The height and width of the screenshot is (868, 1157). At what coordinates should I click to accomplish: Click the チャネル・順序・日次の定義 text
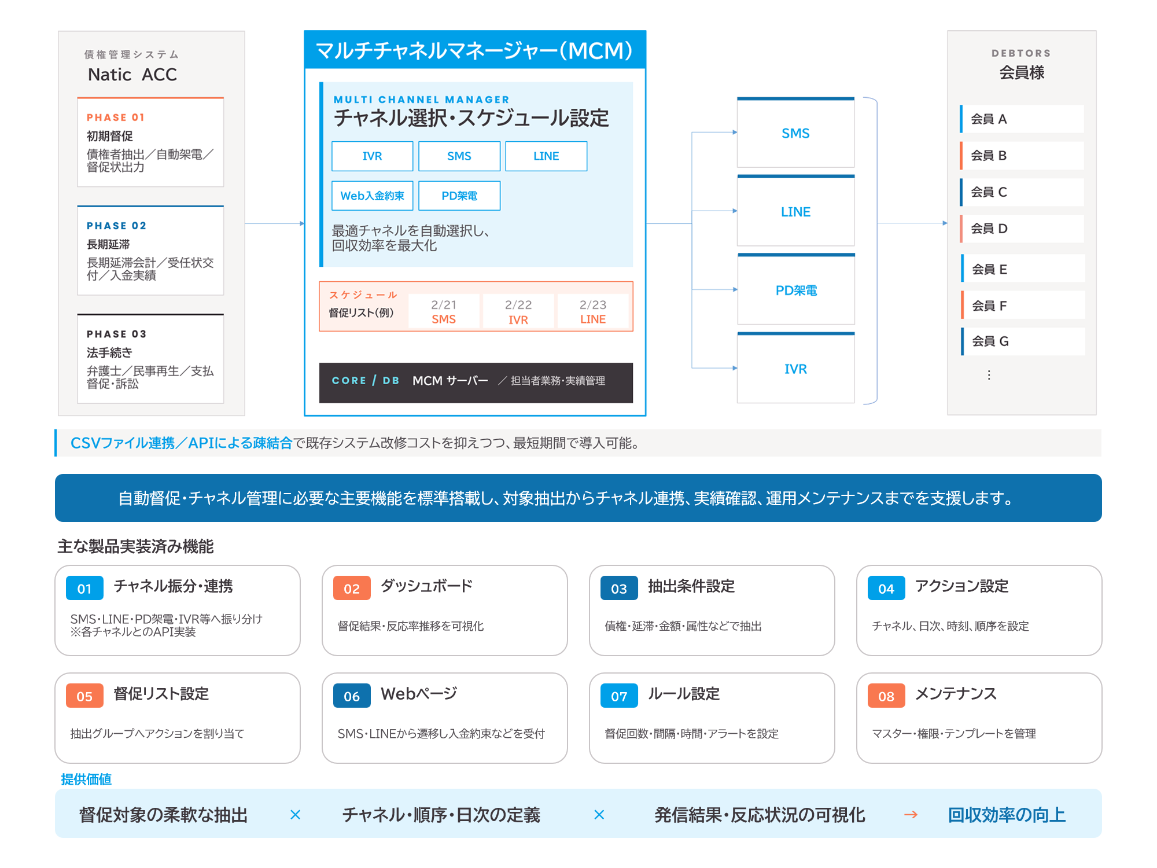tap(441, 815)
